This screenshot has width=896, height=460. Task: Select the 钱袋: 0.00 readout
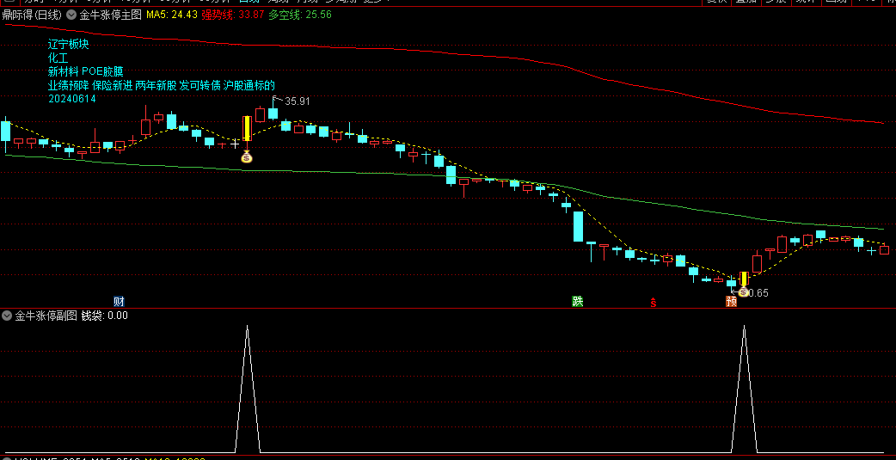[x=105, y=316]
